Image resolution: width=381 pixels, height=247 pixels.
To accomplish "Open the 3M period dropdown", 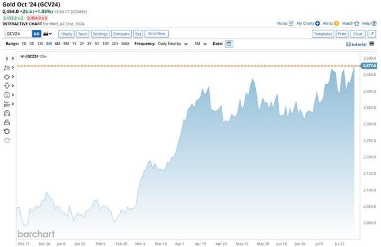I will 200,44.
